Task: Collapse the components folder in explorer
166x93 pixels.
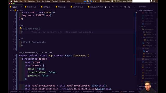Action: [x=149, y=29]
